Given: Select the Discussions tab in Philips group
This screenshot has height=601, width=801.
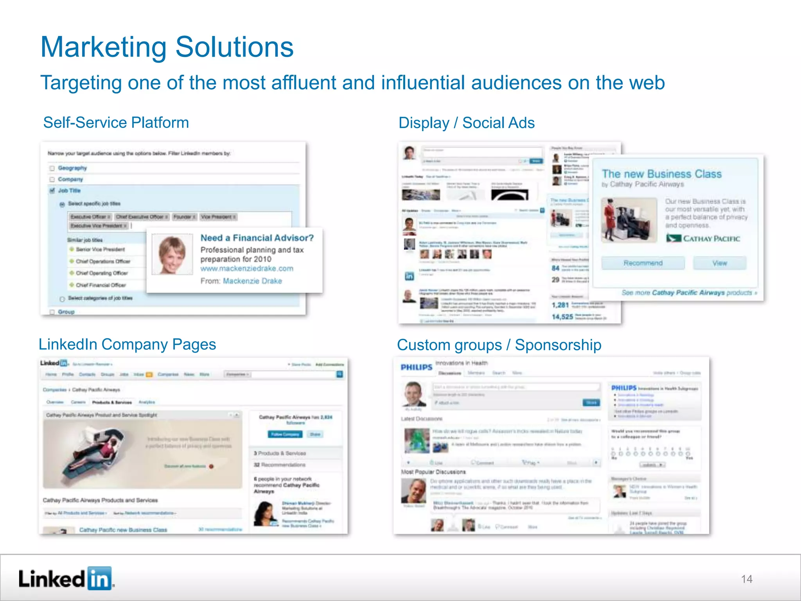Looking at the screenshot, I should coord(449,373).
